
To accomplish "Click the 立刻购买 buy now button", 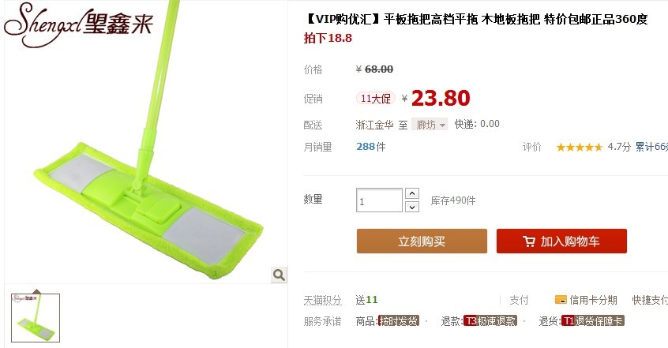I will coord(422,241).
